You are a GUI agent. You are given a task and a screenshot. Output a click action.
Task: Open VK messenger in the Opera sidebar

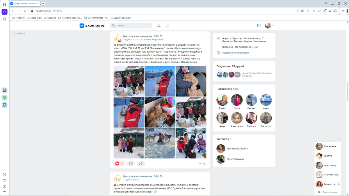4,105
